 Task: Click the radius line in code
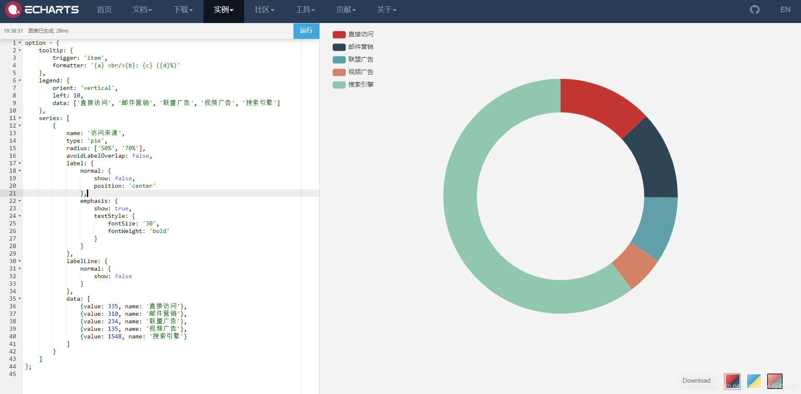[x=106, y=148]
